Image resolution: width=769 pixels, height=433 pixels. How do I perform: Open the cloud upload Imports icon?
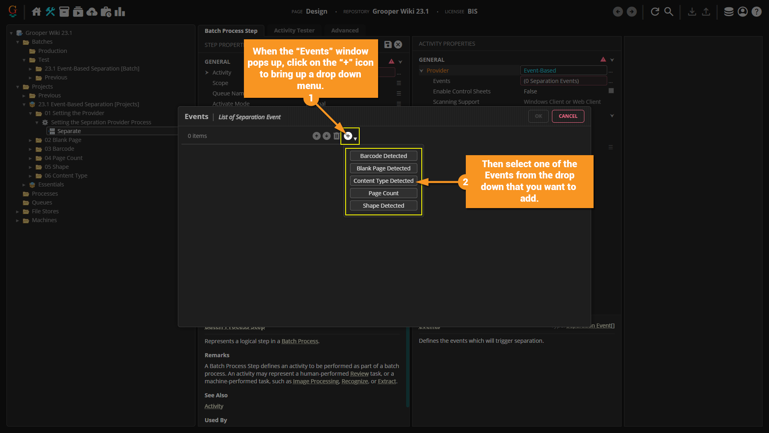(x=92, y=12)
